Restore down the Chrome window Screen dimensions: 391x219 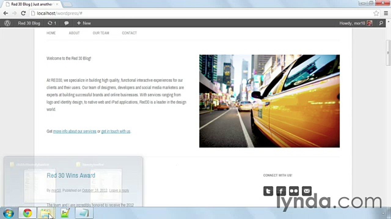point(371,3)
